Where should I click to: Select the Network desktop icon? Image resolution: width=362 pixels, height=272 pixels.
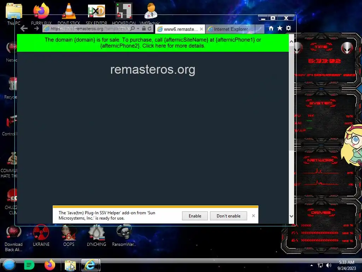point(12,52)
